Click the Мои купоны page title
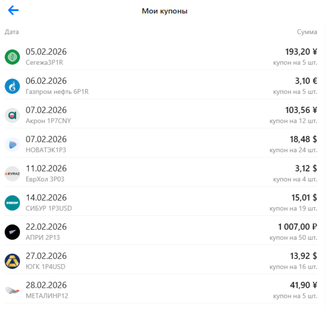The width and height of the screenshot is (326, 309). 165,11
